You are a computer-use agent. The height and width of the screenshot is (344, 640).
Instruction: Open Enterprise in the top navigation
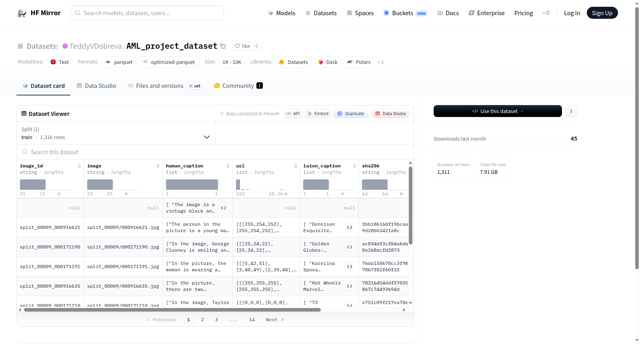pos(486,13)
